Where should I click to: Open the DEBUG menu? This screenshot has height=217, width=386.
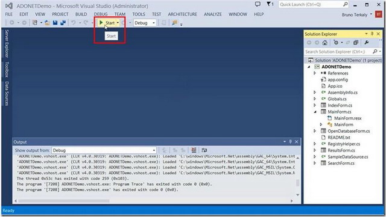101,14
